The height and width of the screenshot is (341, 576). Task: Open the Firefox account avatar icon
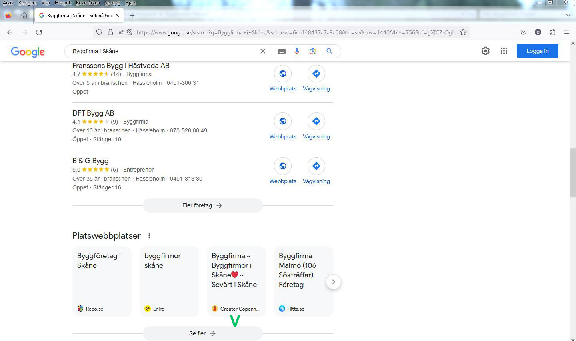coord(538,32)
